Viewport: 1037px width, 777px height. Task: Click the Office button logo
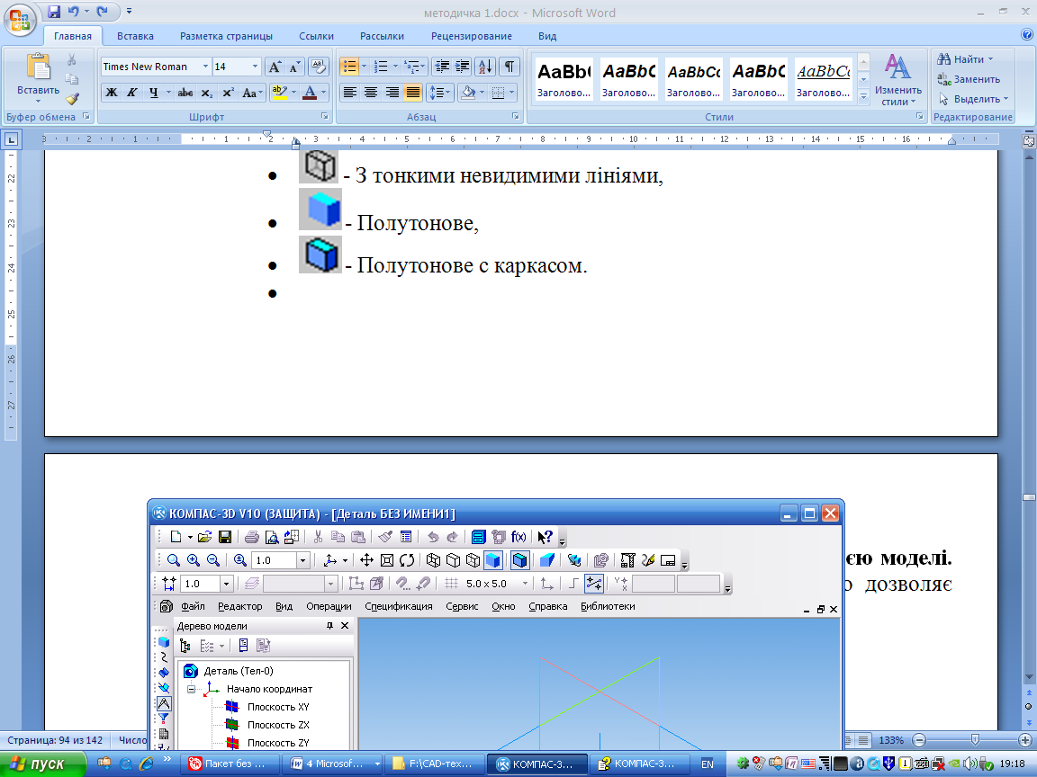coord(20,19)
